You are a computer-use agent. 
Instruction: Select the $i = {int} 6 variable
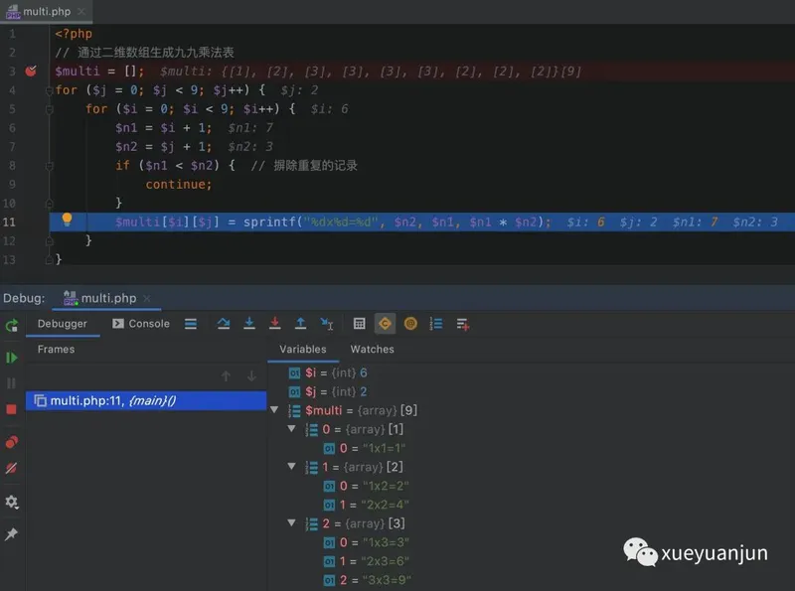coord(328,373)
